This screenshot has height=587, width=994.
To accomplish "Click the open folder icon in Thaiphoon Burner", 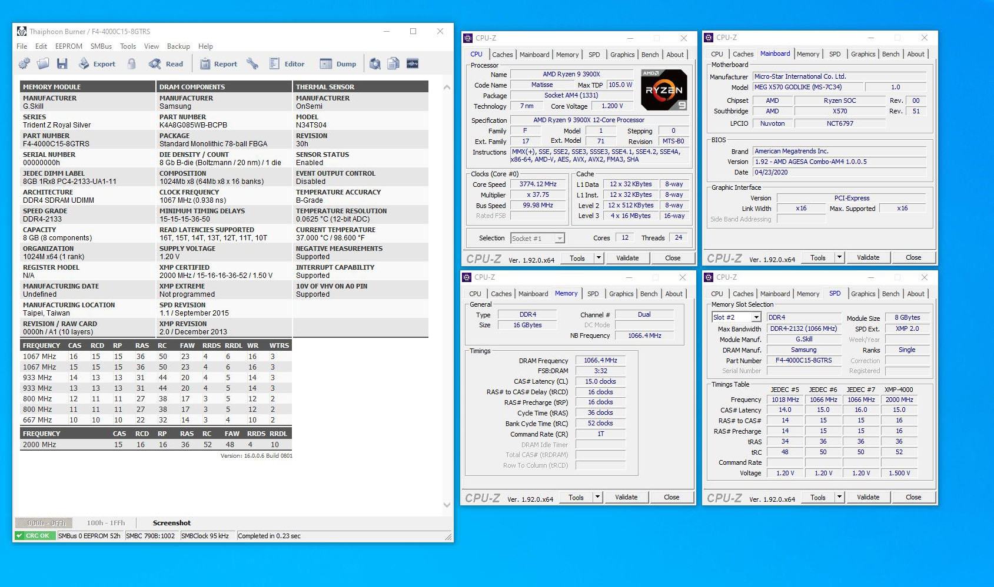I will (43, 63).
